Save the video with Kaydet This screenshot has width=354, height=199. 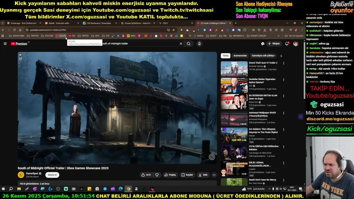pyautogui.click(x=187, y=175)
